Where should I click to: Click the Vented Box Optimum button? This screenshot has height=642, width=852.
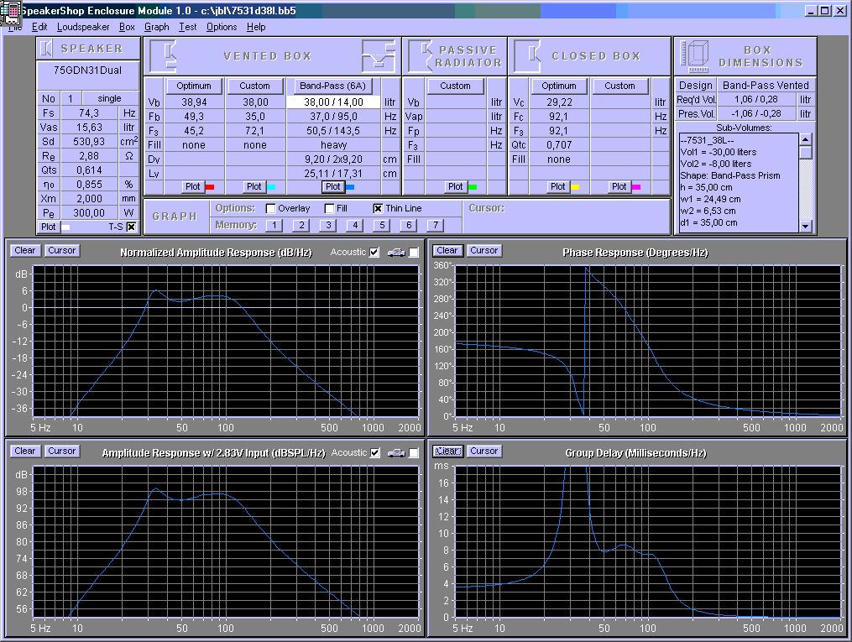pos(194,86)
